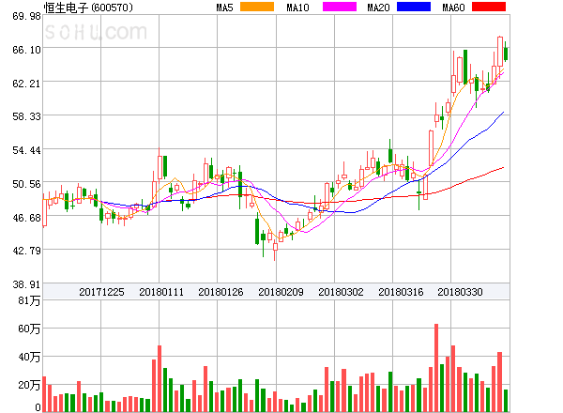Click the 20180209 date label

(281, 292)
